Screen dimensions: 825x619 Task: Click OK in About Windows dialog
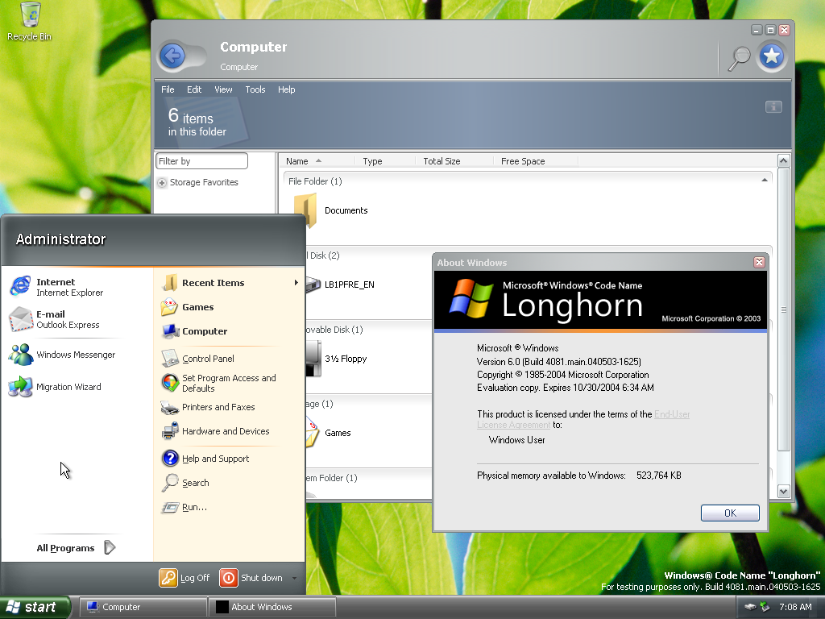coord(730,513)
